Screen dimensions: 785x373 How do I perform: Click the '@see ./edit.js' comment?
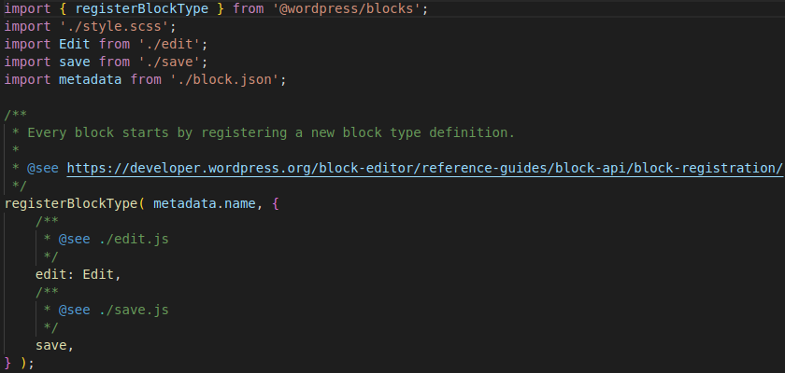[x=114, y=239]
